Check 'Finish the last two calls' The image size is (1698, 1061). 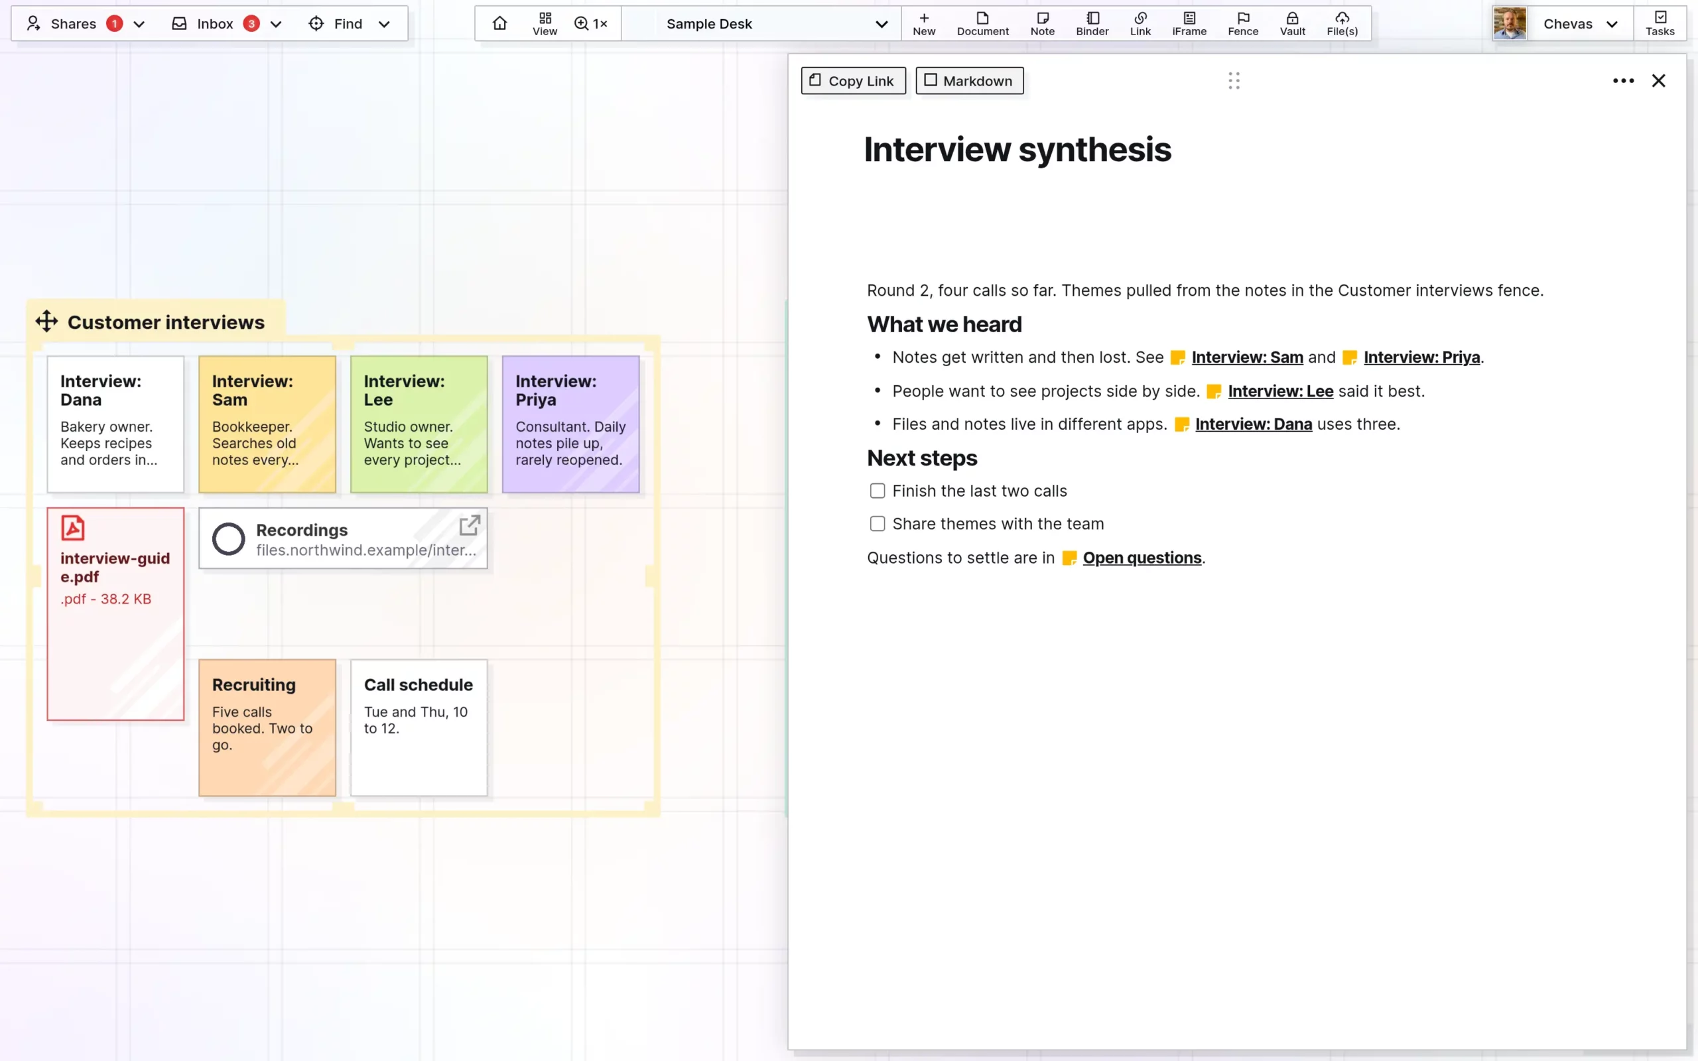pos(877,491)
